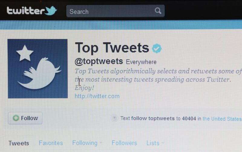Click the phone icon beside Text follow

(x=114, y=118)
